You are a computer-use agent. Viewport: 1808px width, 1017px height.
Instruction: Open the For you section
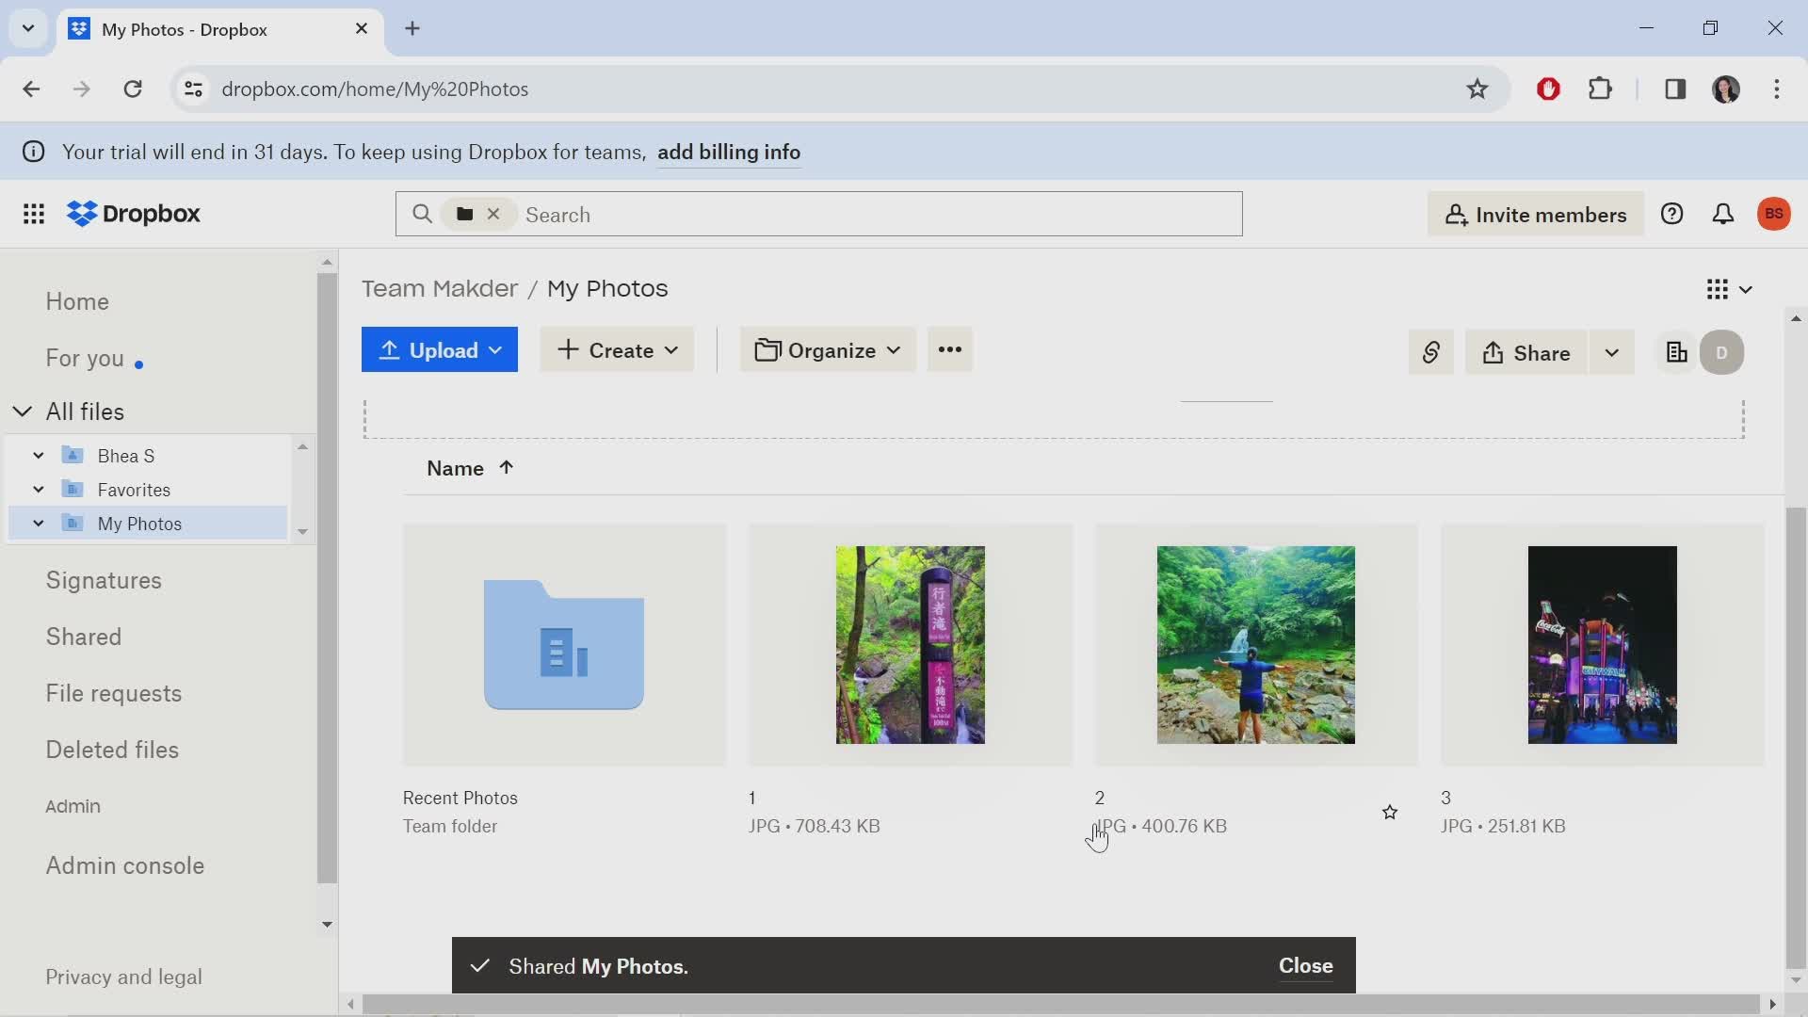(x=85, y=359)
